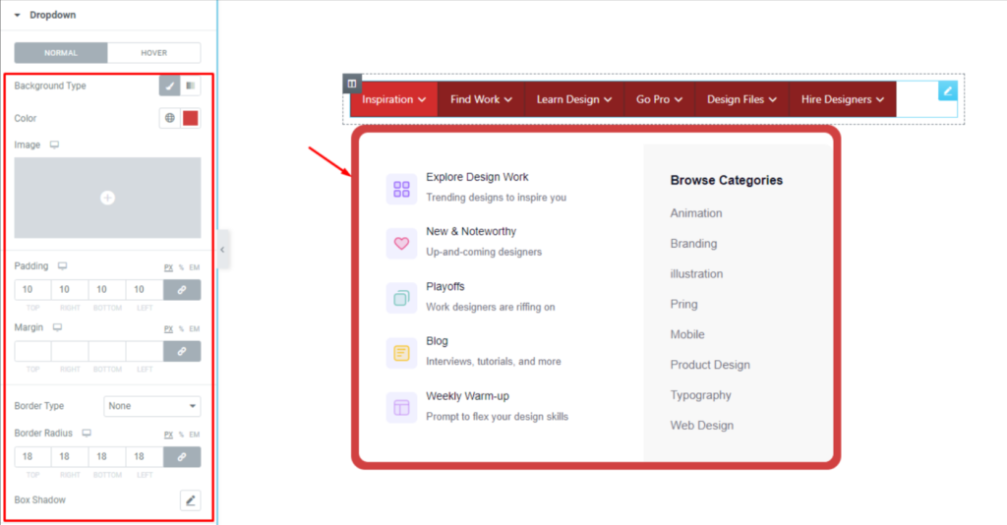
Task: Open the Animation category link
Action: [696, 213]
